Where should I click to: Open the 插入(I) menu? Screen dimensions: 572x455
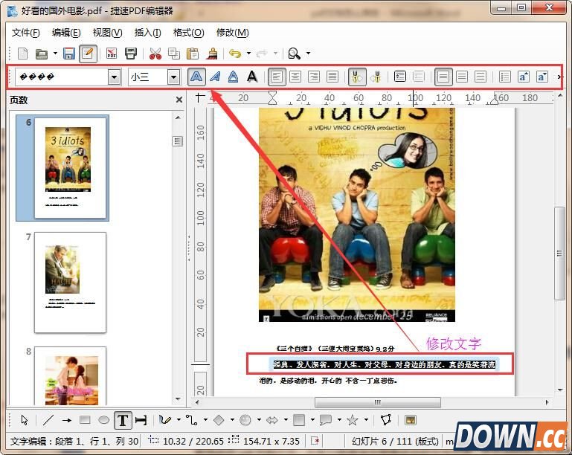(147, 33)
